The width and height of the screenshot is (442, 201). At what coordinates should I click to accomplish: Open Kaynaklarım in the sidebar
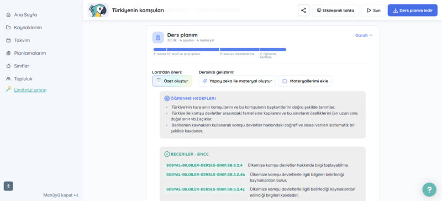(x=28, y=28)
